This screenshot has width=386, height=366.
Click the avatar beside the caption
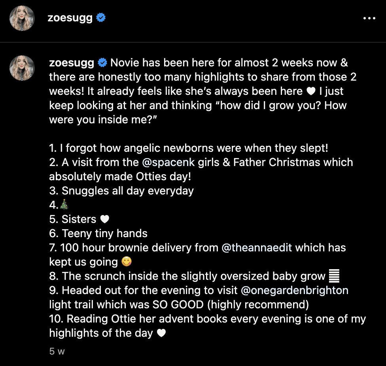pyautogui.click(x=22, y=68)
